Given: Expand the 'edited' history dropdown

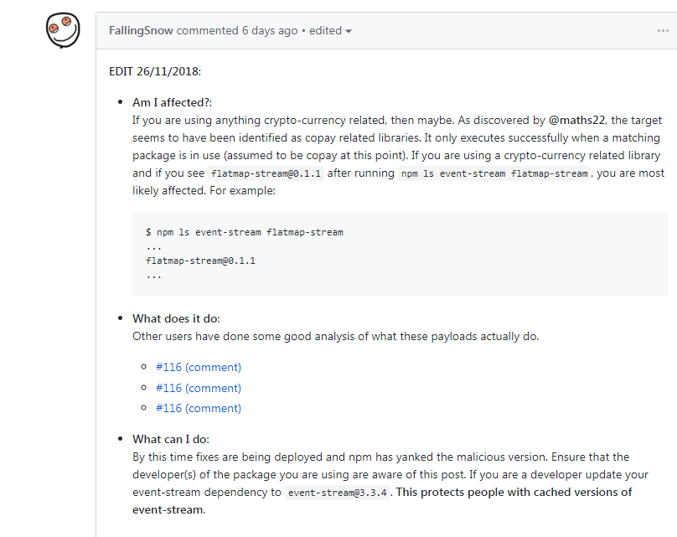Looking at the screenshot, I should [326, 30].
